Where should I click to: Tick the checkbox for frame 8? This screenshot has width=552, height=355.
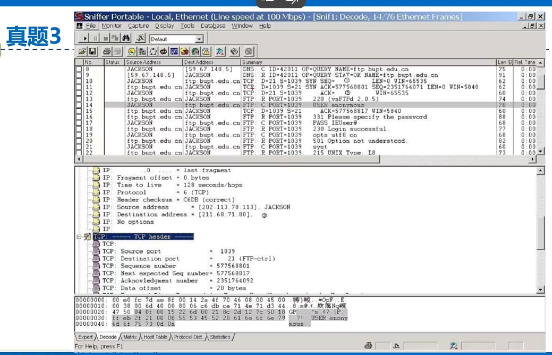point(79,69)
